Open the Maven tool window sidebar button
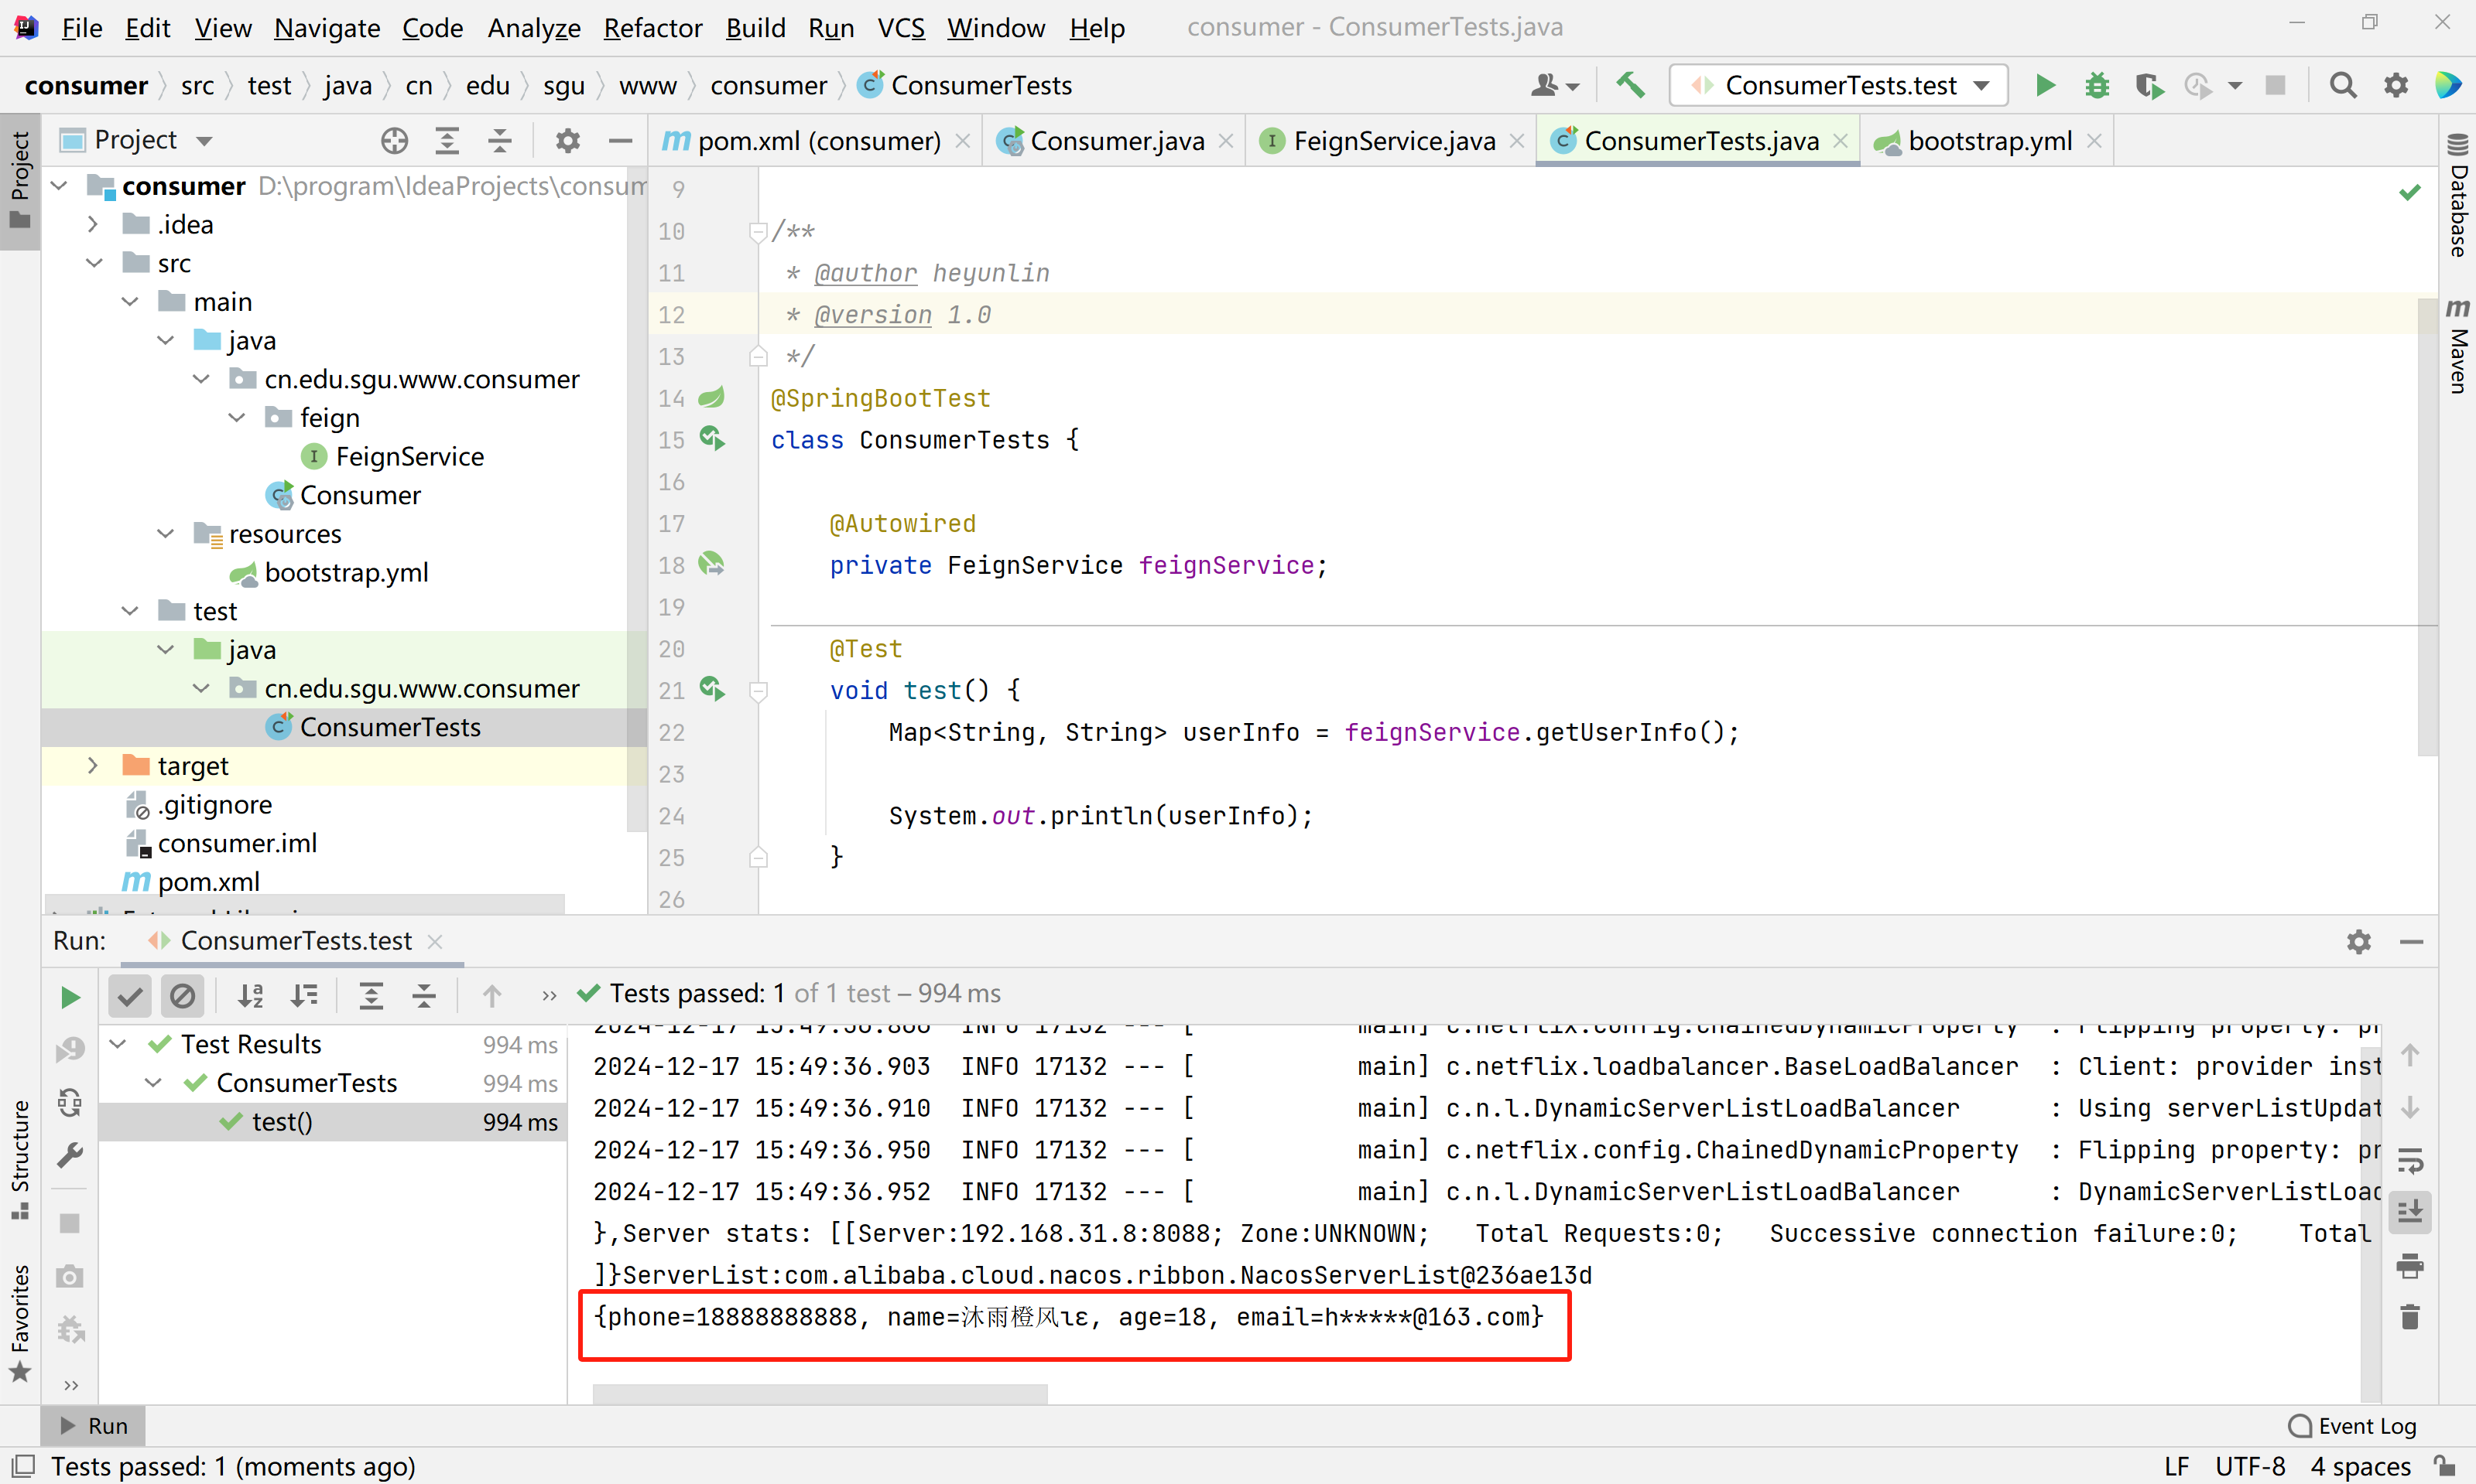The width and height of the screenshot is (2476, 1484). [x=2457, y=346]
